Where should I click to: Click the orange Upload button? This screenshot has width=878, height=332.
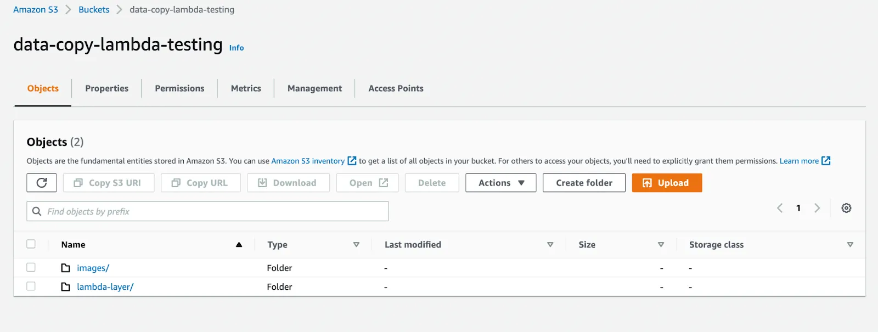click(x=667, y=183)
